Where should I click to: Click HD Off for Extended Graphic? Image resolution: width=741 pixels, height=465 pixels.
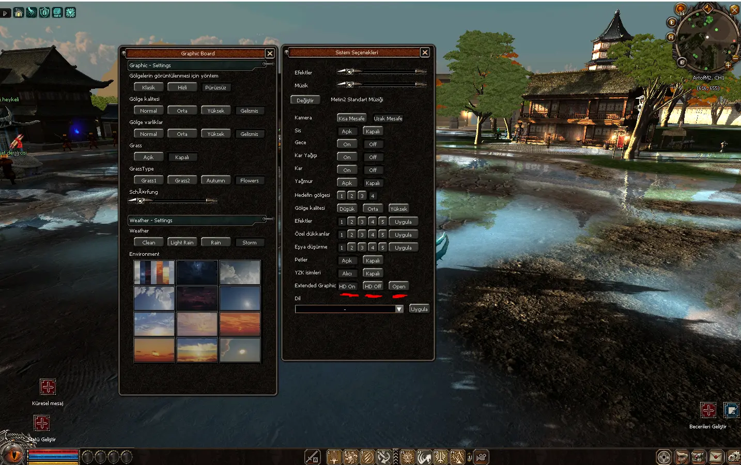pyautogui.click(x=373, y=286)
